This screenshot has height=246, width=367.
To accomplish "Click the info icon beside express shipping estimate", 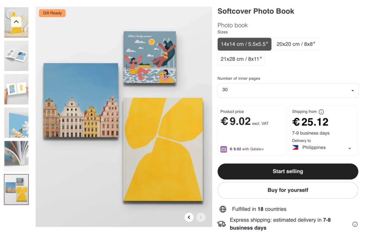I will [x=355, y=224].
